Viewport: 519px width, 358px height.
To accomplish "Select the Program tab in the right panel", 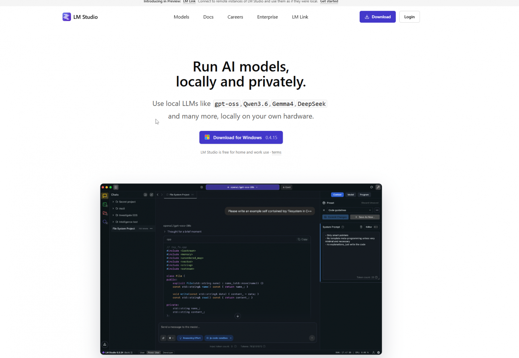I will (x=364, y=195).
